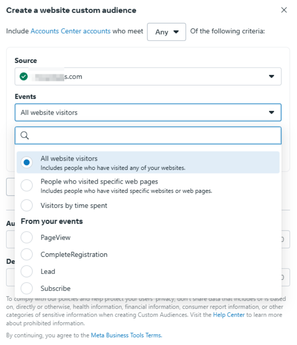Open the Any/All criteria dropdown
This screenshot has width=297, height=345.
pyautogui.click(x=166, y=32)
